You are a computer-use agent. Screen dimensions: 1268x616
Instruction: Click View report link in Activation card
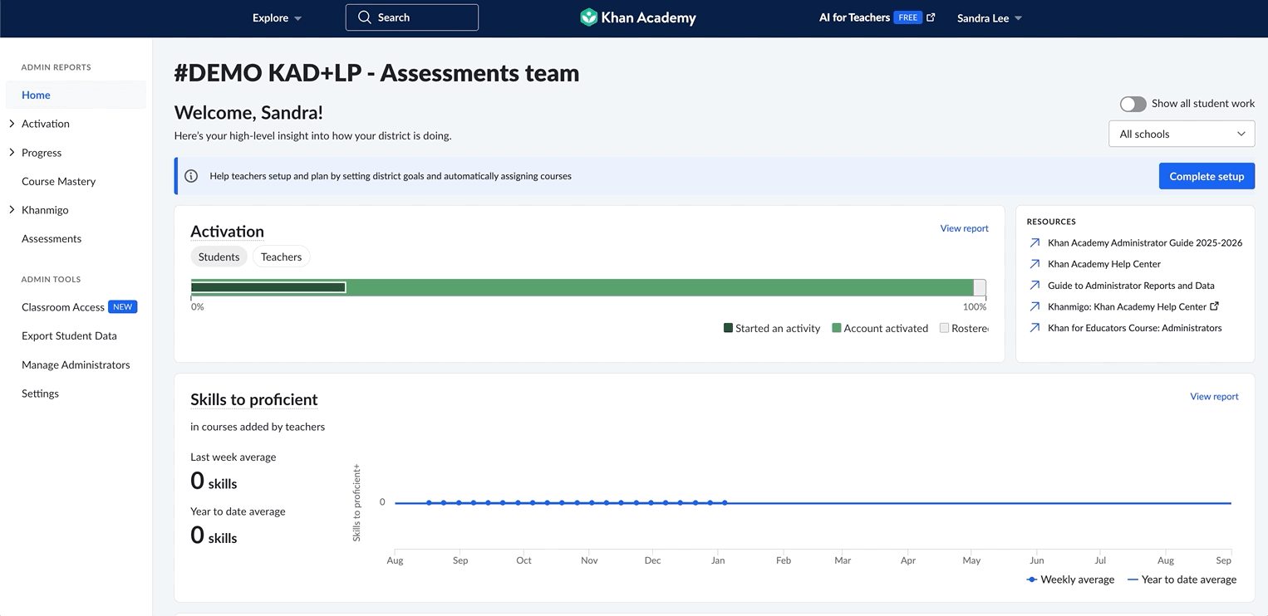964,228
